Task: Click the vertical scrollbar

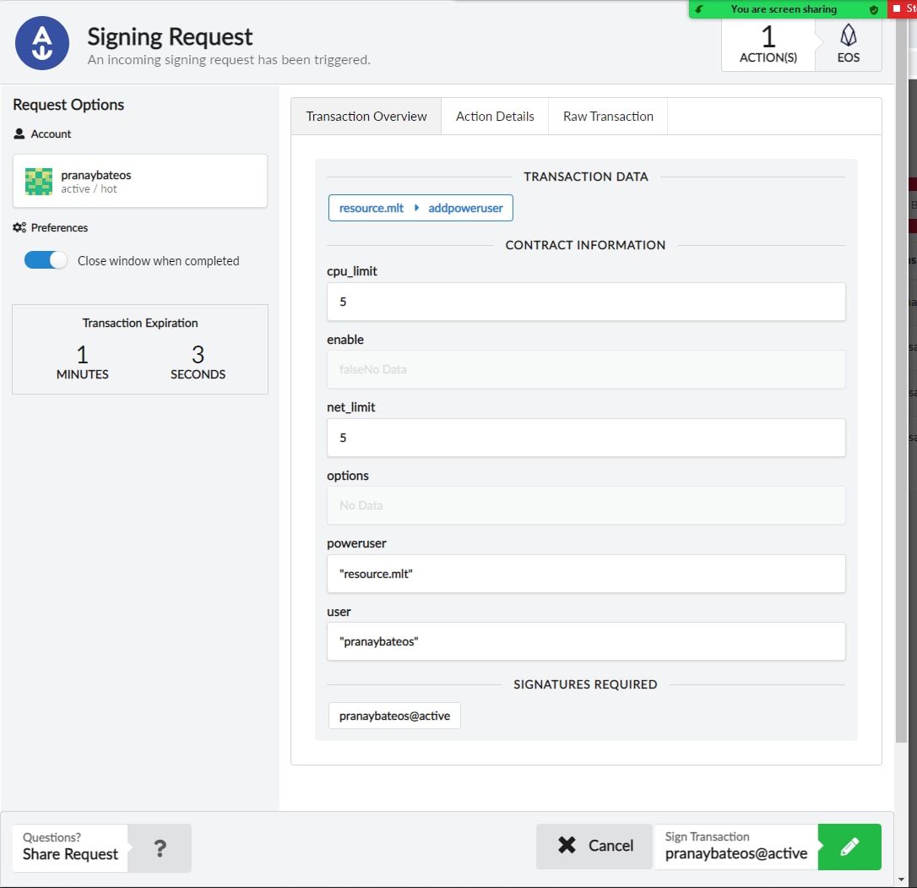Action: [901, 380]
